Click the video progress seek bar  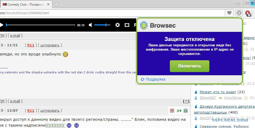coord(41,25)
